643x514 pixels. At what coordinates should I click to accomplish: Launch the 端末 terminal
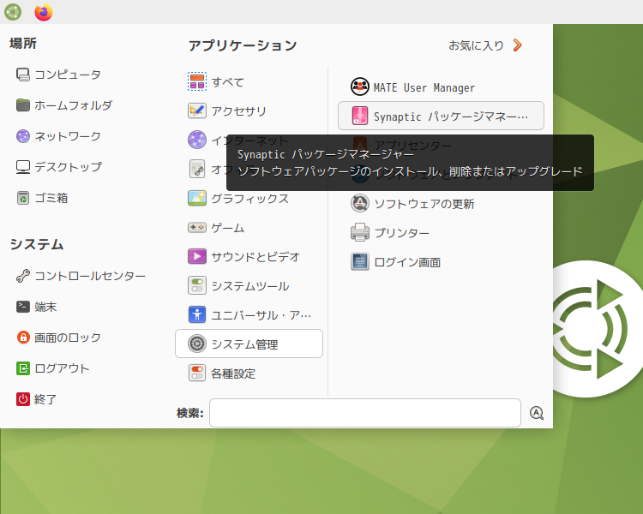(x=37, y=307)
